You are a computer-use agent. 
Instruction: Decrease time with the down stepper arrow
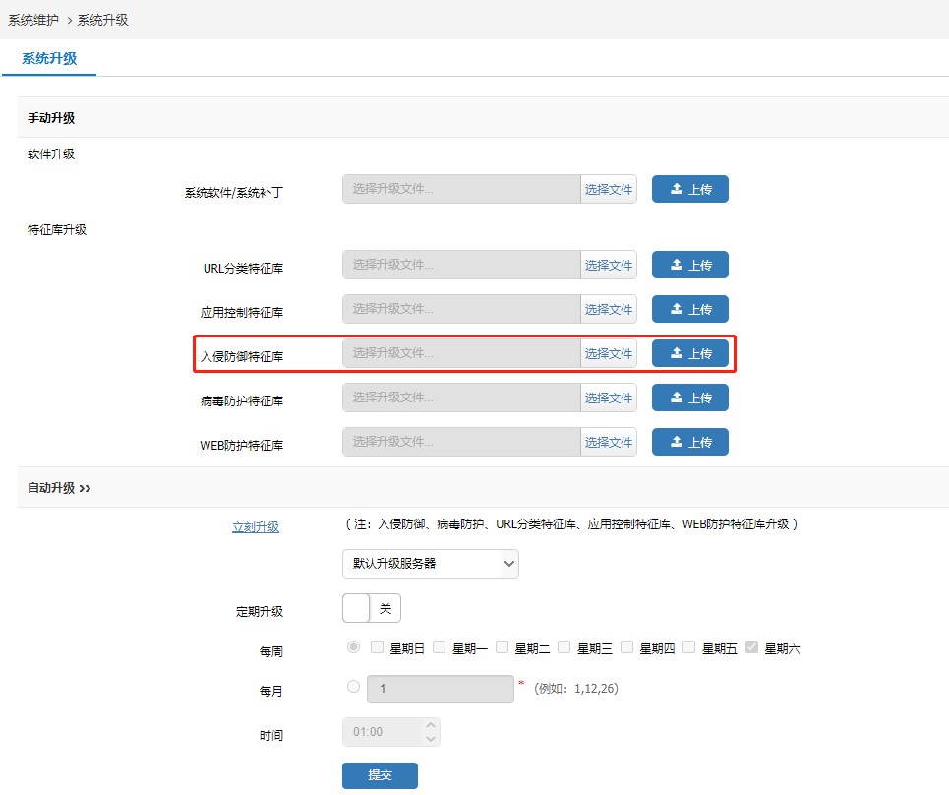click(x=431, y=739)
